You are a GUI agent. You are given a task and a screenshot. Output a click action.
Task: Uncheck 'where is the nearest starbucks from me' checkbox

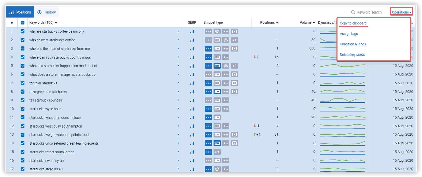tap(23, 48)
